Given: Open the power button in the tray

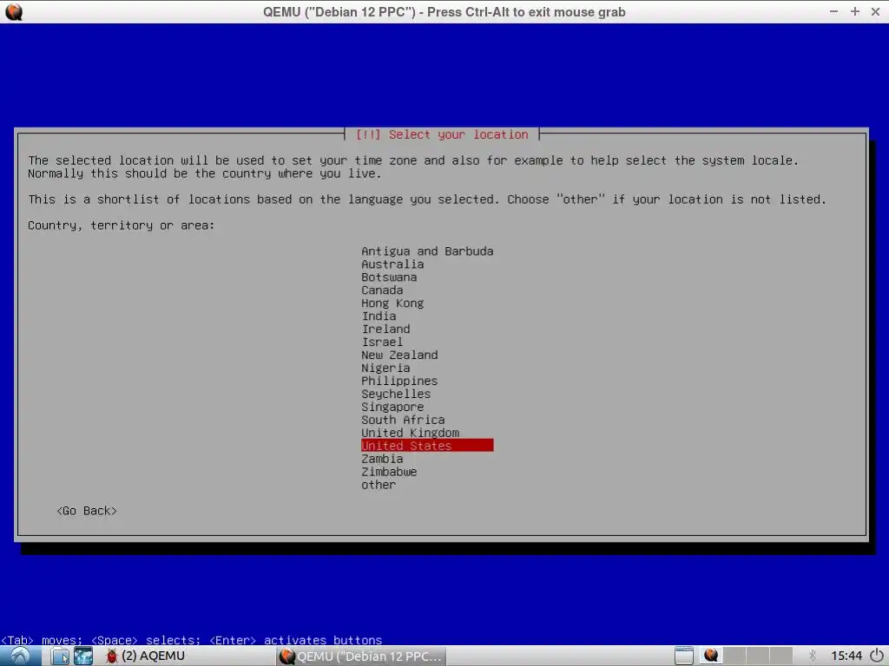Looking at the screenshot, I should coord(877,656).
